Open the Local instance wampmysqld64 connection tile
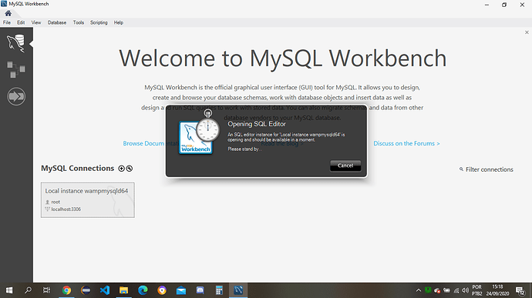 (x=88, y=200)
